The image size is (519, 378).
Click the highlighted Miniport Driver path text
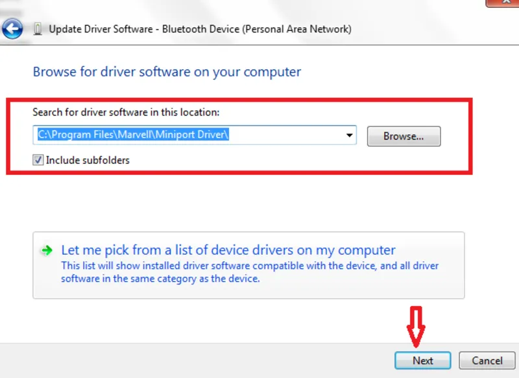[133, 135]
